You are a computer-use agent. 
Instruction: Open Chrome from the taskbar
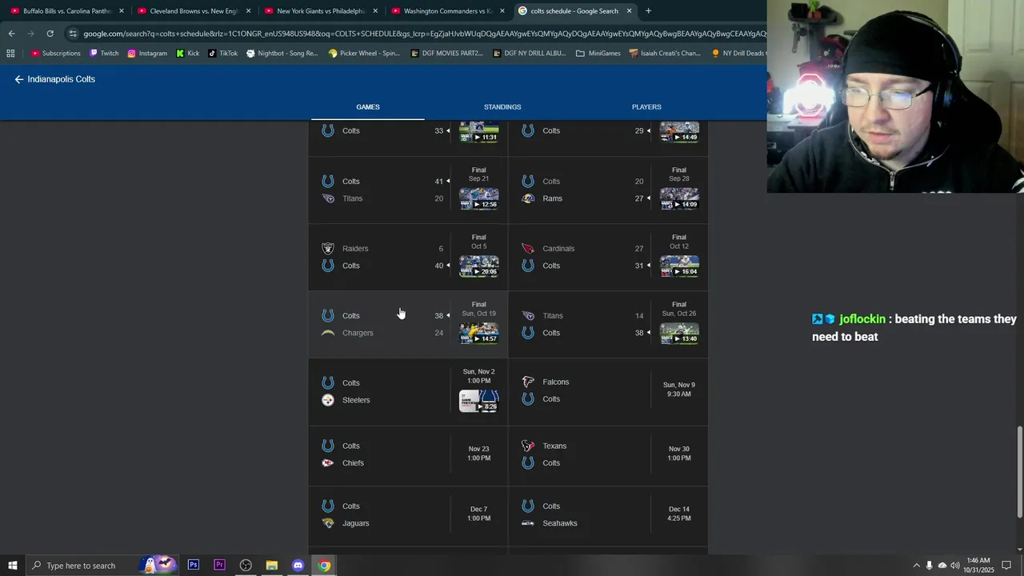coord(324,566)
